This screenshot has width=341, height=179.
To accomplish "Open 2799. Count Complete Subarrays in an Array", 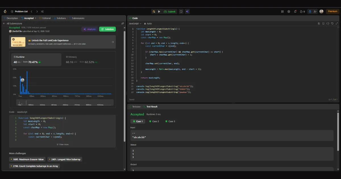I will 34,166.
